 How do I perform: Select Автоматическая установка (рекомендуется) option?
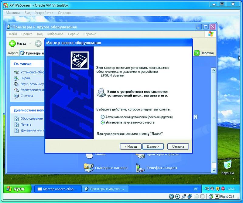pos(137,117)
